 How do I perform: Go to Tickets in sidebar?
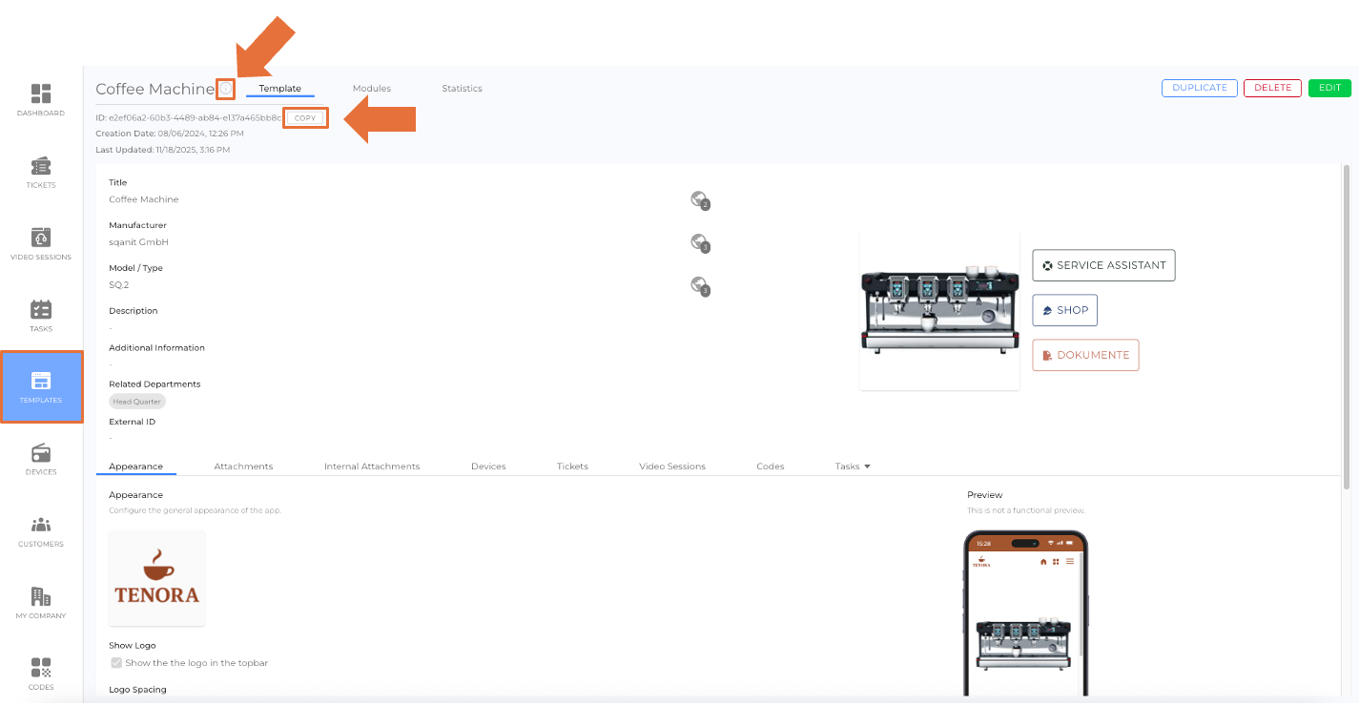click(41, 172)
